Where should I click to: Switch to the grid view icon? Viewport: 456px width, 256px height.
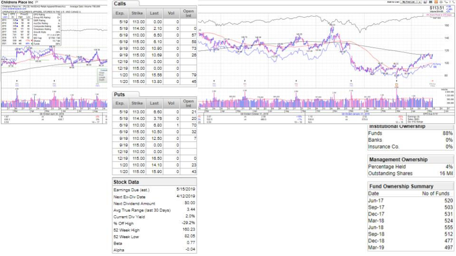coord(430,2)
